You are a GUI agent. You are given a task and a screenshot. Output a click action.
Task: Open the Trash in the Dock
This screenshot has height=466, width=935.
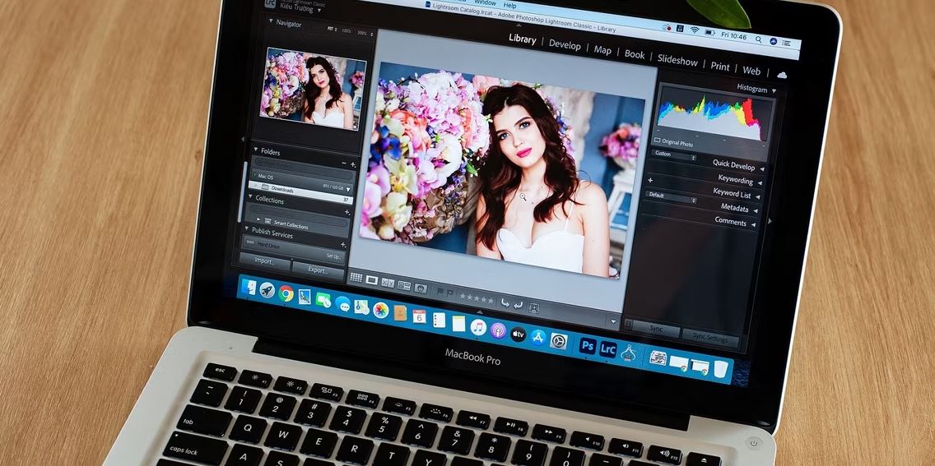(x=720, y=368)
